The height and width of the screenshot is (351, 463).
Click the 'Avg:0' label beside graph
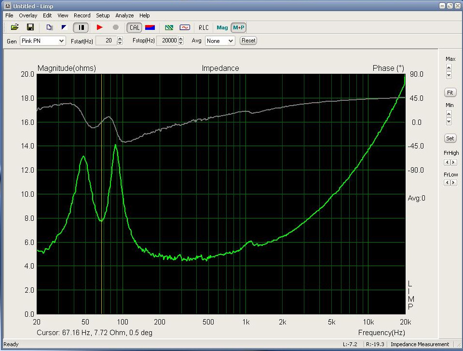click(x=416, y=198)
